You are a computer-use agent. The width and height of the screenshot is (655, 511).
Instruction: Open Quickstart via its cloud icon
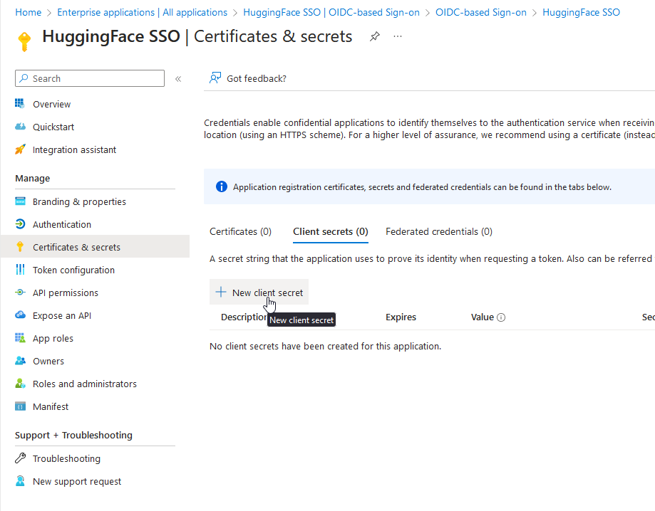[x=20, y=127]
